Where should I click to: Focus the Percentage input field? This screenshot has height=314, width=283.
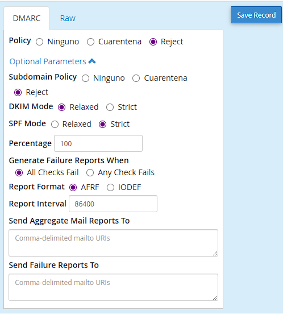point(98,143)
